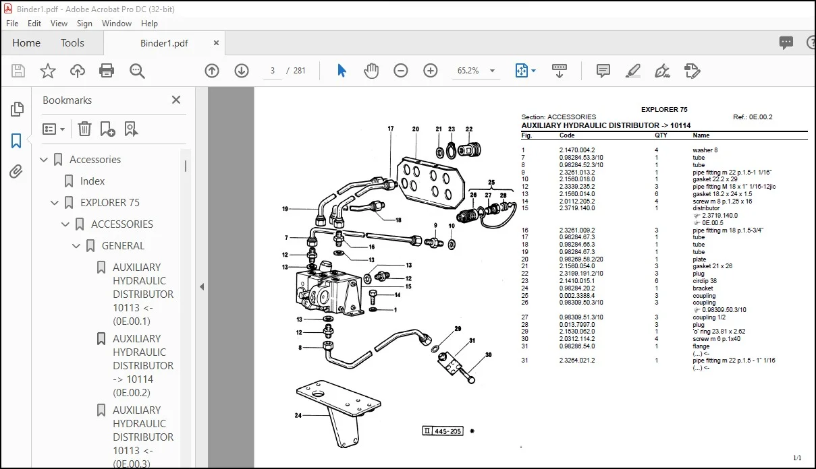
Task: Click the 'washer 8' part name
Action: point(705,150)
